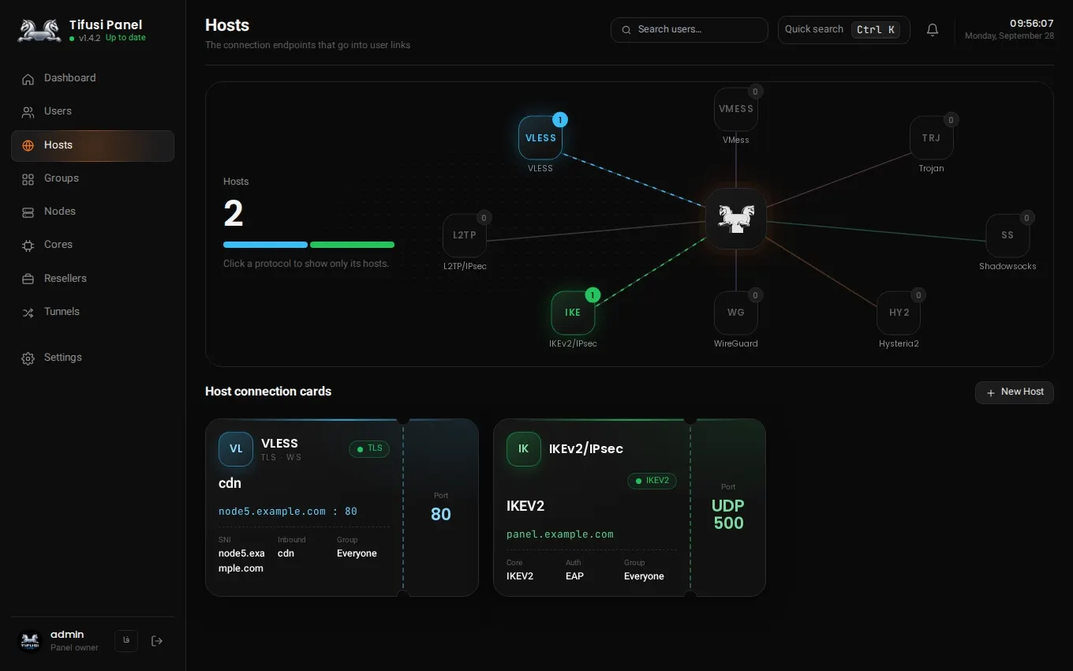1073x671 pixels.
Task: Navigate to Nodes
Action: pos(92,212)
